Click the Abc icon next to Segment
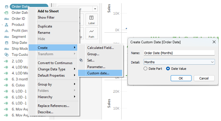Viewport: 221px width, 121px height. point(7,37)
